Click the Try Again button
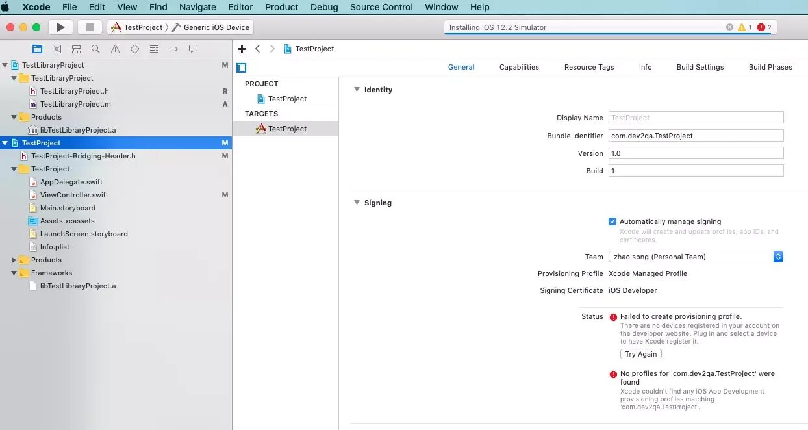808x430 pixels. [641, 354]
